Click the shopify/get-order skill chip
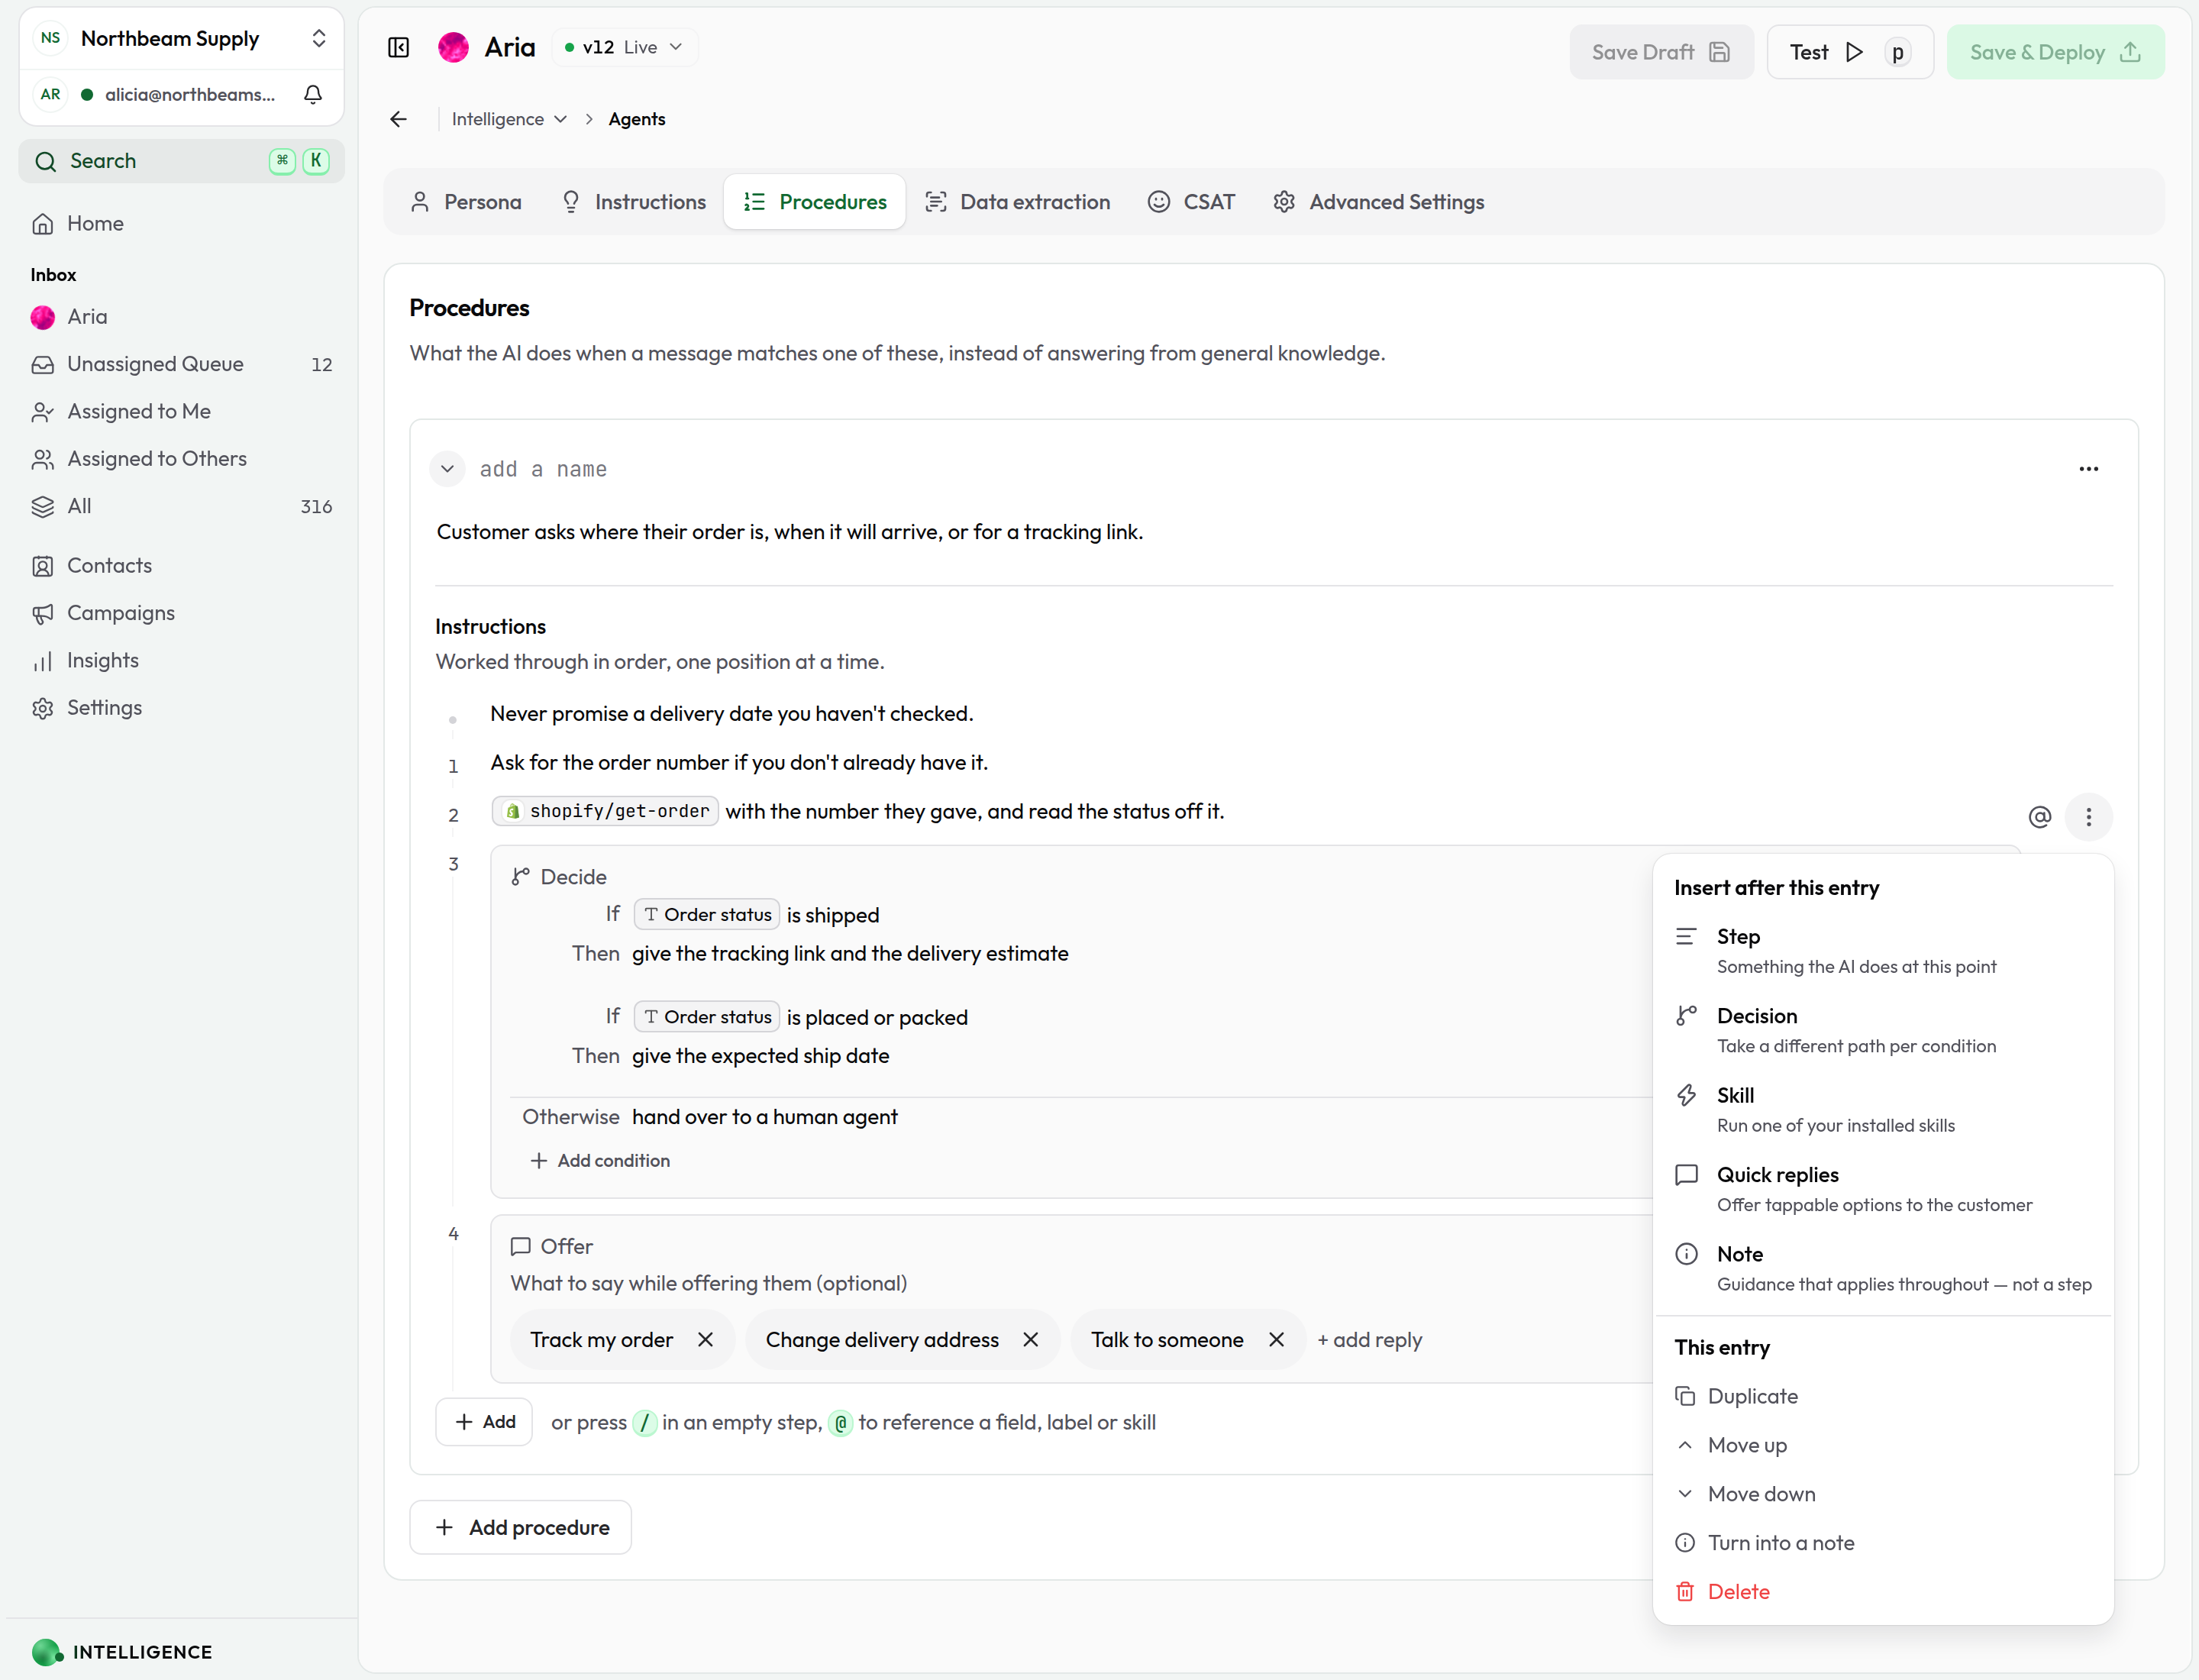 point(605,811)
